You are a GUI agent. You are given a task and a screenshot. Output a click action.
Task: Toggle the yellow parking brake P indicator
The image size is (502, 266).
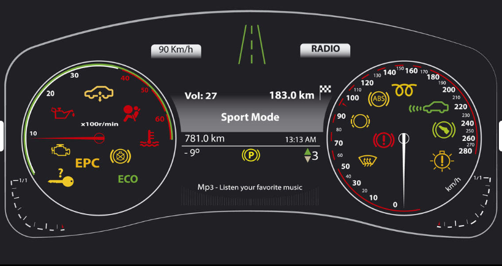click(x=250, y=156)
